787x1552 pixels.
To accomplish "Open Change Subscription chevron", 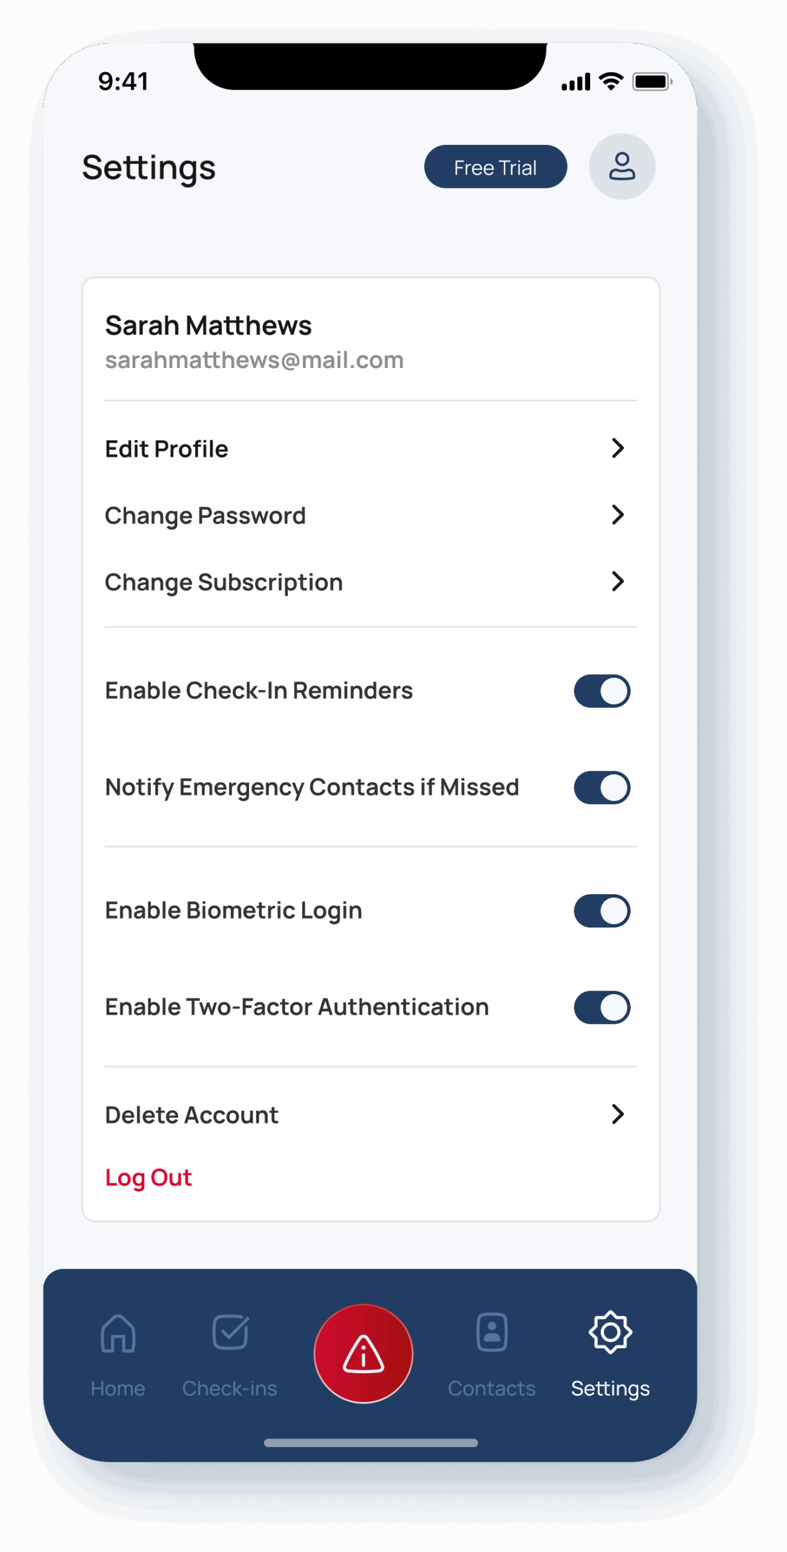I will [617, 581].
